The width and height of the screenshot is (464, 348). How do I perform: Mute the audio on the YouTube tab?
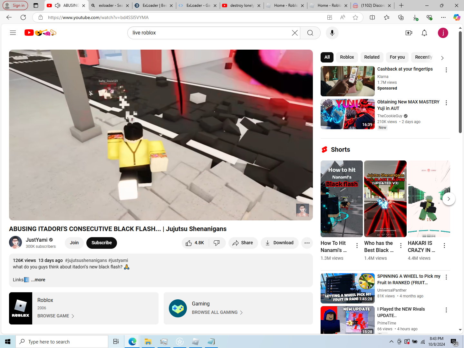click(58, 5)
